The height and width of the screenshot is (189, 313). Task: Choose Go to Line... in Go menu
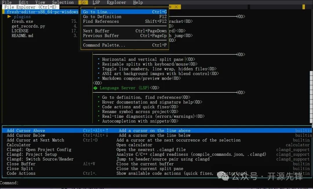click(125, 12)
